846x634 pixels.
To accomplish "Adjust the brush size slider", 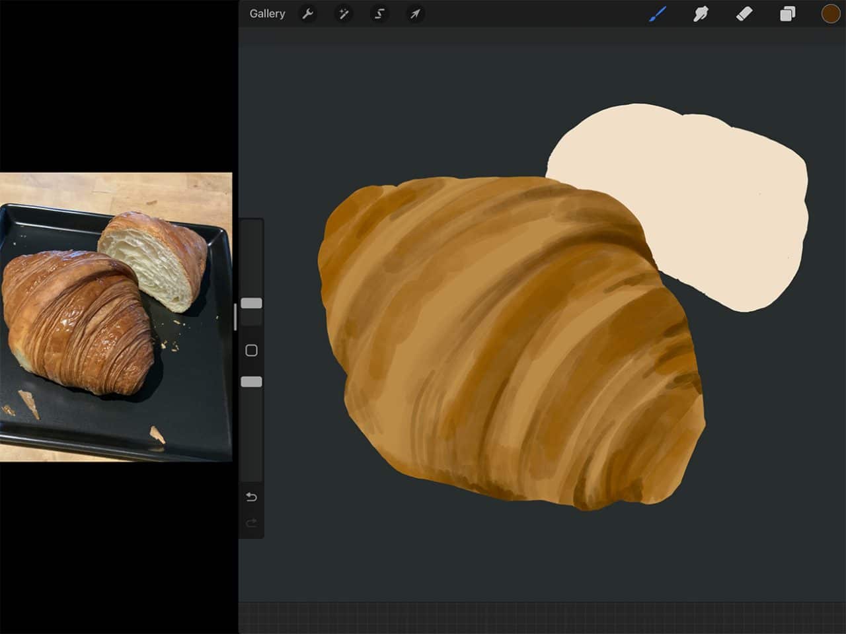I will point(250,303).
